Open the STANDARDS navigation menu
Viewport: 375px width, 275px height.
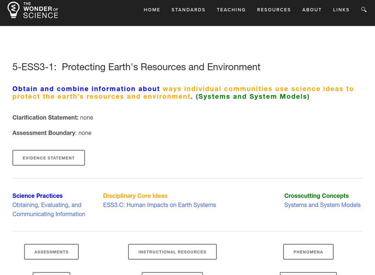(188, 9)
